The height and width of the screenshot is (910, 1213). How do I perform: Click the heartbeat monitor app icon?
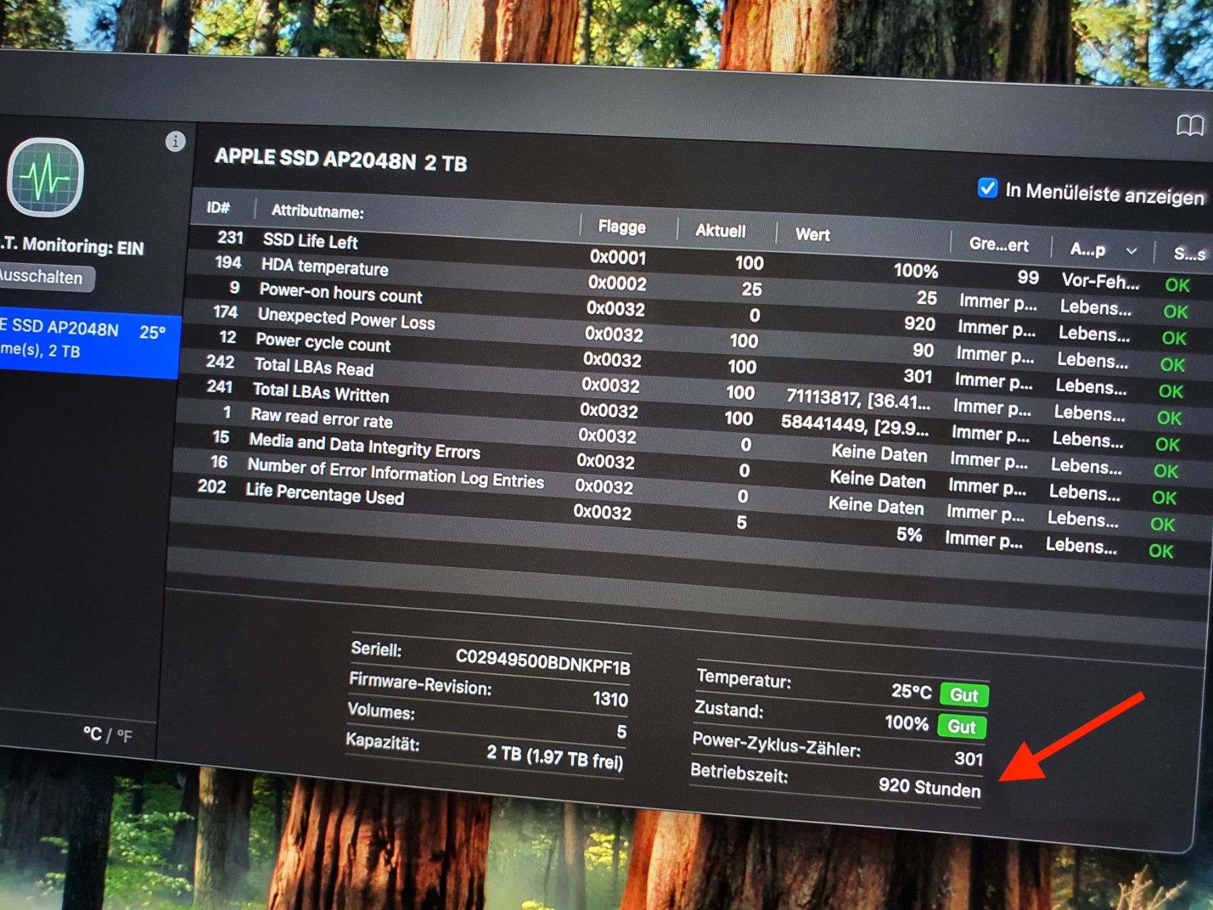click(44, 177)
